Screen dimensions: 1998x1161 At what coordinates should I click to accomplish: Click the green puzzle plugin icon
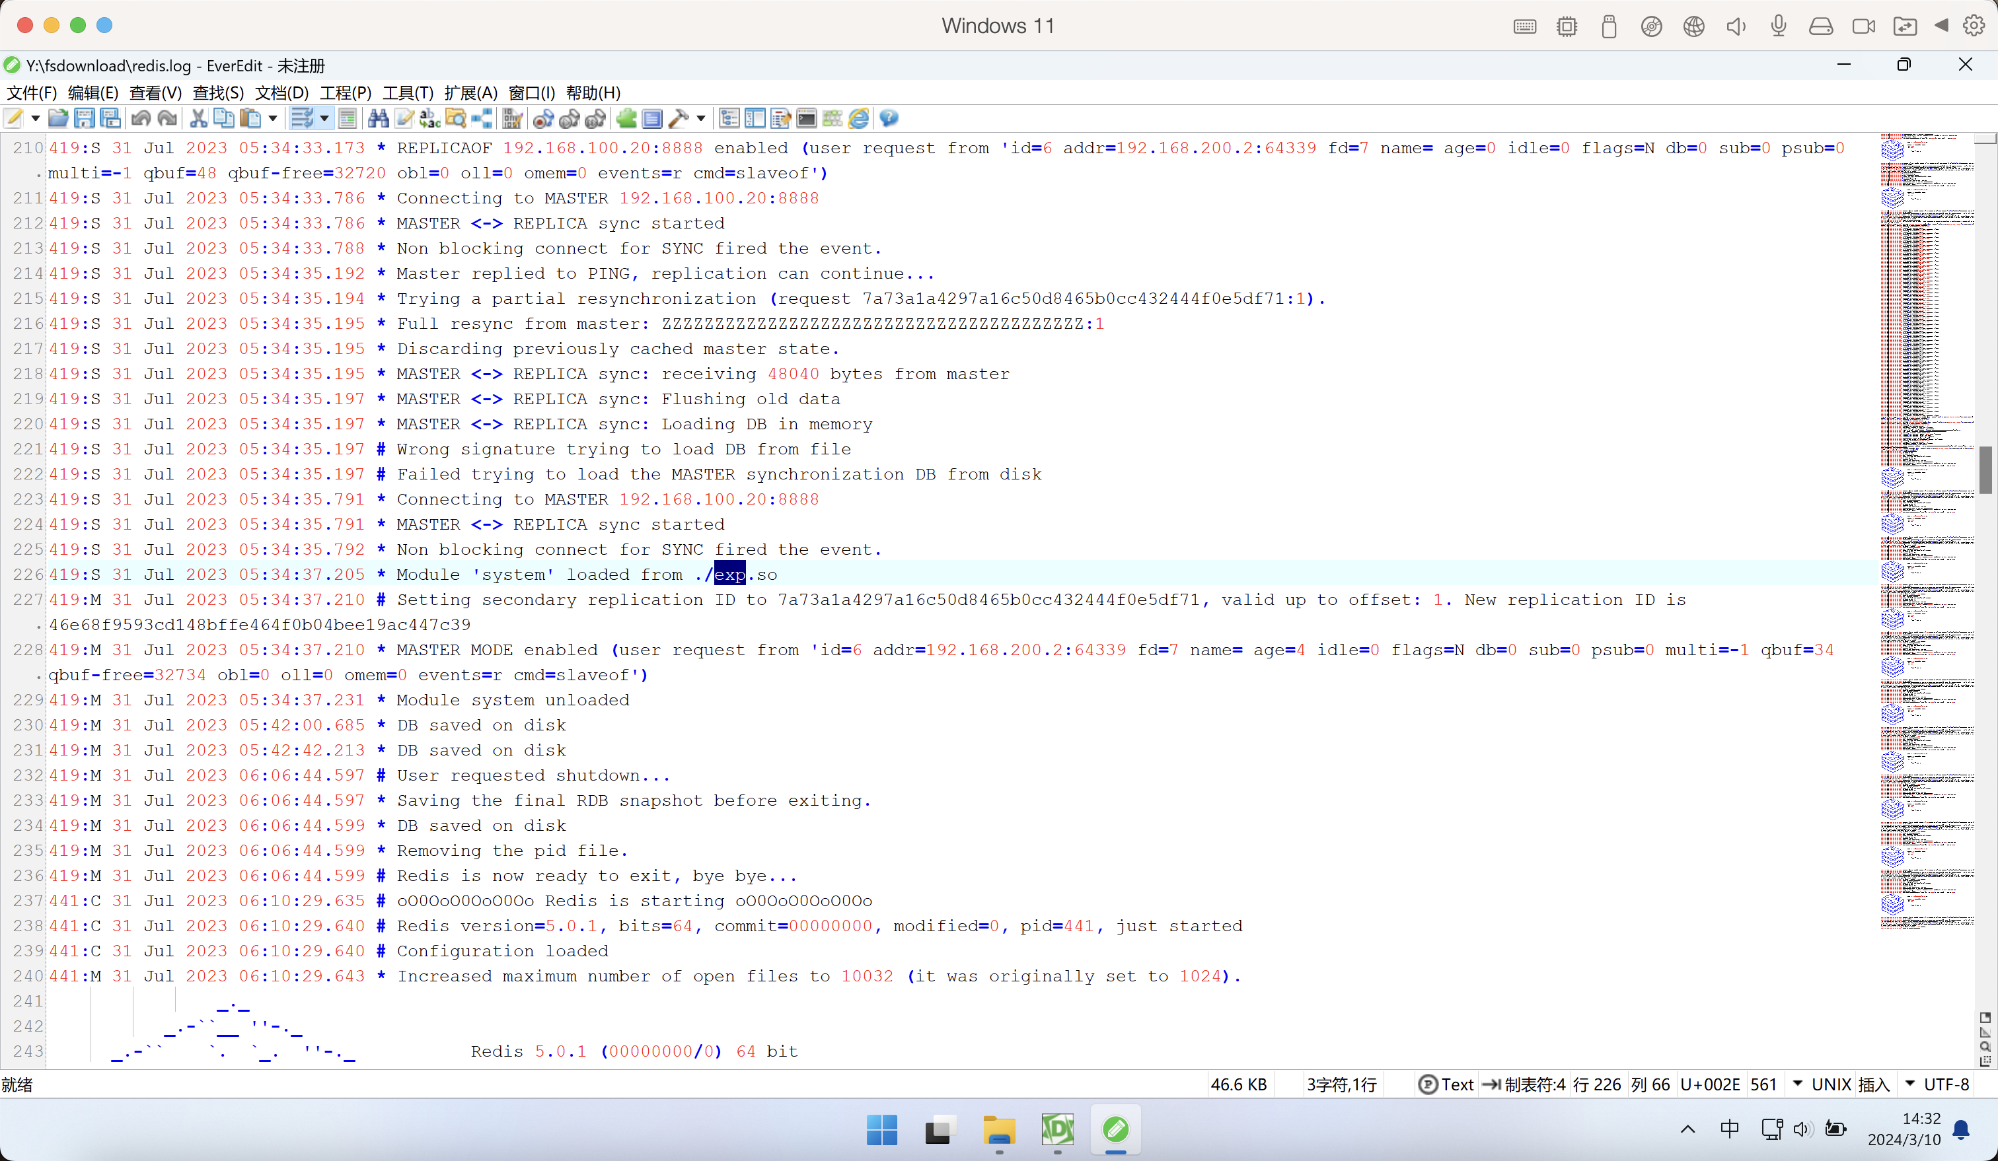(626, 119)
